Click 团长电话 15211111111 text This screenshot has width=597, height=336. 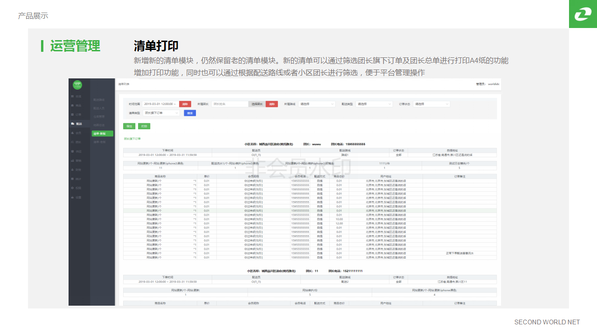[x=345, y=271]
